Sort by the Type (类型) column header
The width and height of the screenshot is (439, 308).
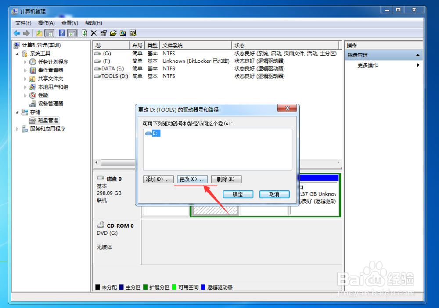click(153, 45)
